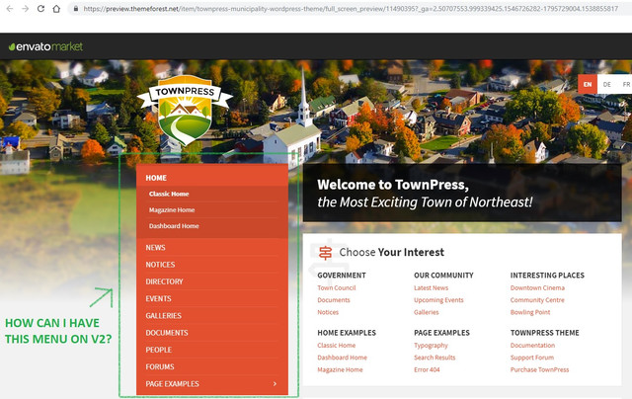Go to browser home page icon

[56, 9]
